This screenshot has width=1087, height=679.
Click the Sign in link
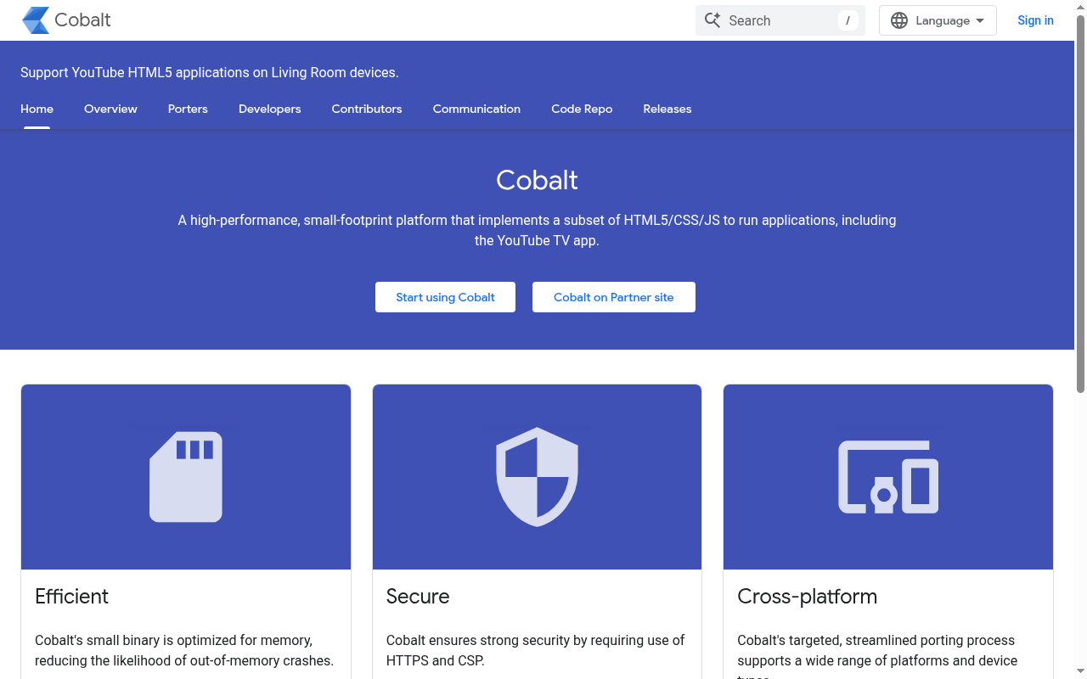(x=1035, y=20)
